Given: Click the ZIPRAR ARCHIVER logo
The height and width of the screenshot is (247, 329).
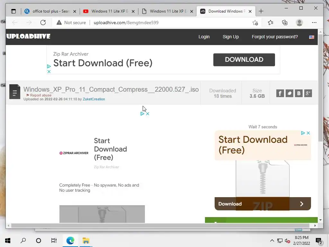Looking at the screenshot, I should [x=74, y=153].
